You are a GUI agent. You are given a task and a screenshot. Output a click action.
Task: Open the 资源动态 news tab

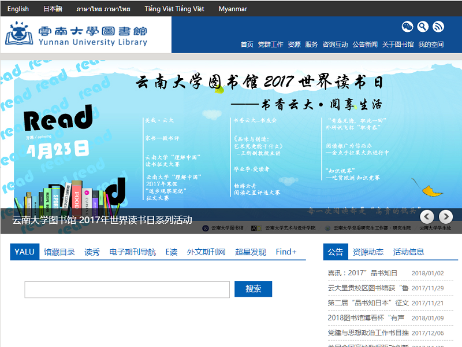368,252
